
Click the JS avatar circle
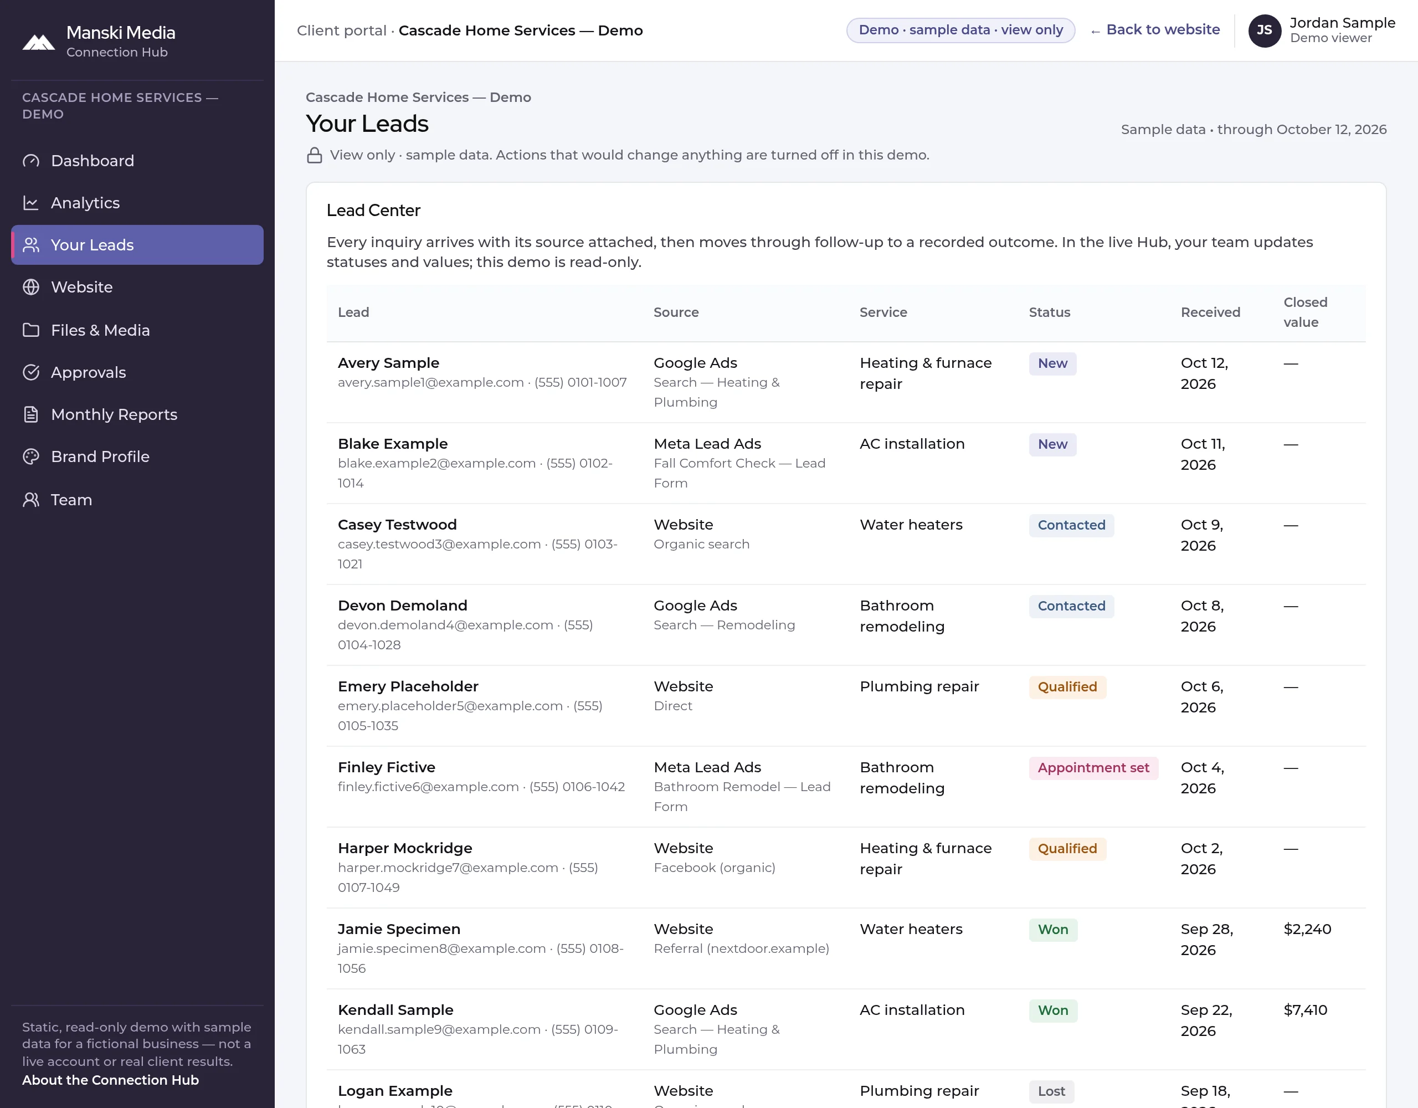tap(1264, 30)
